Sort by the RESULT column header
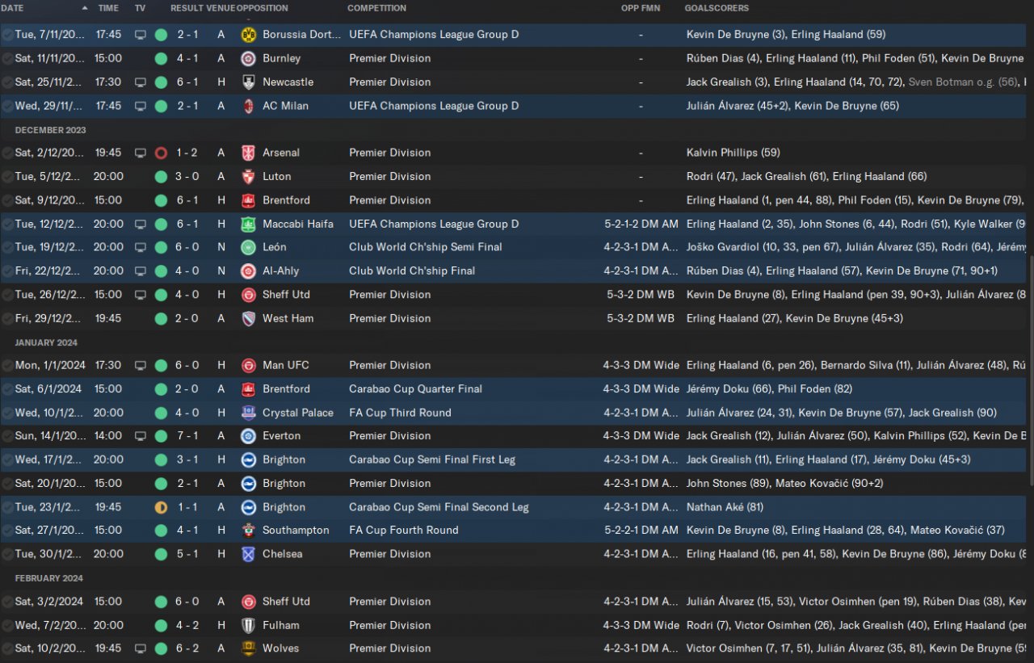Image resolution: width=1034 pixels, height=663 pixels. 187,8
